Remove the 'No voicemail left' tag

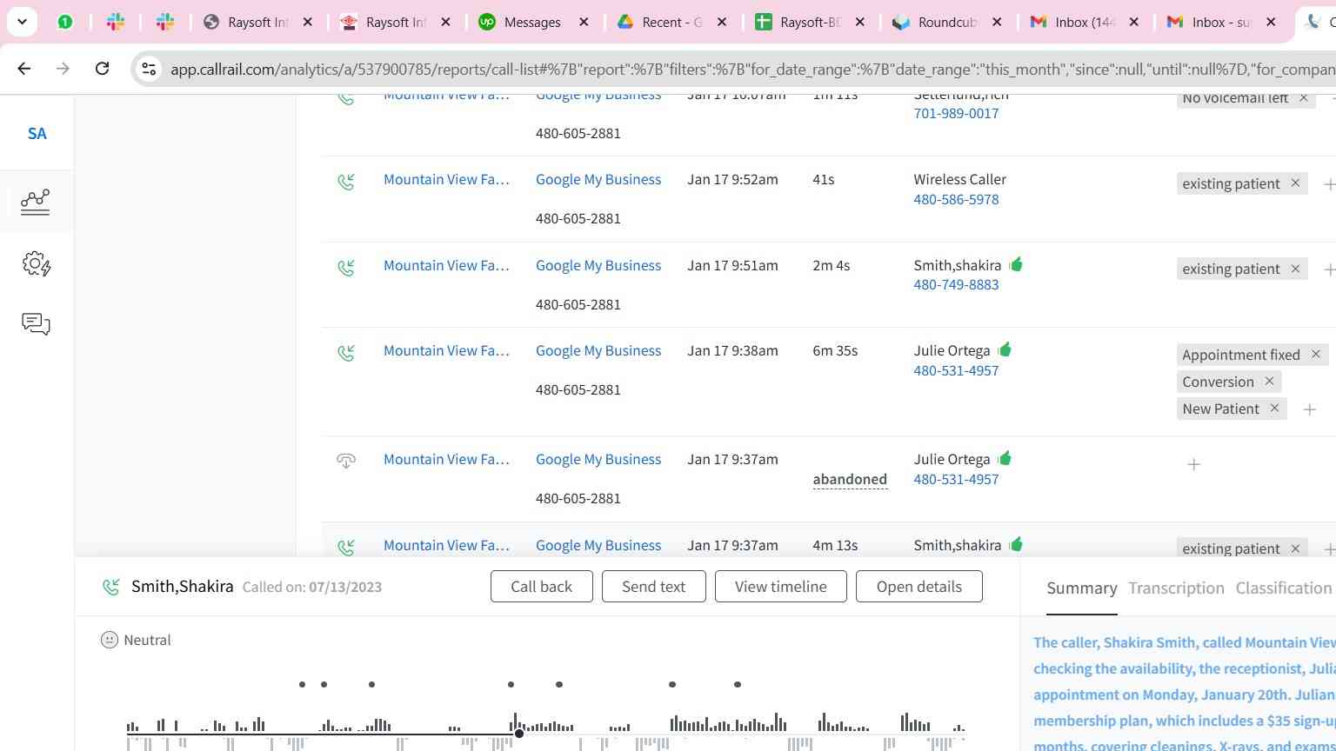(x=1304, y=97)
